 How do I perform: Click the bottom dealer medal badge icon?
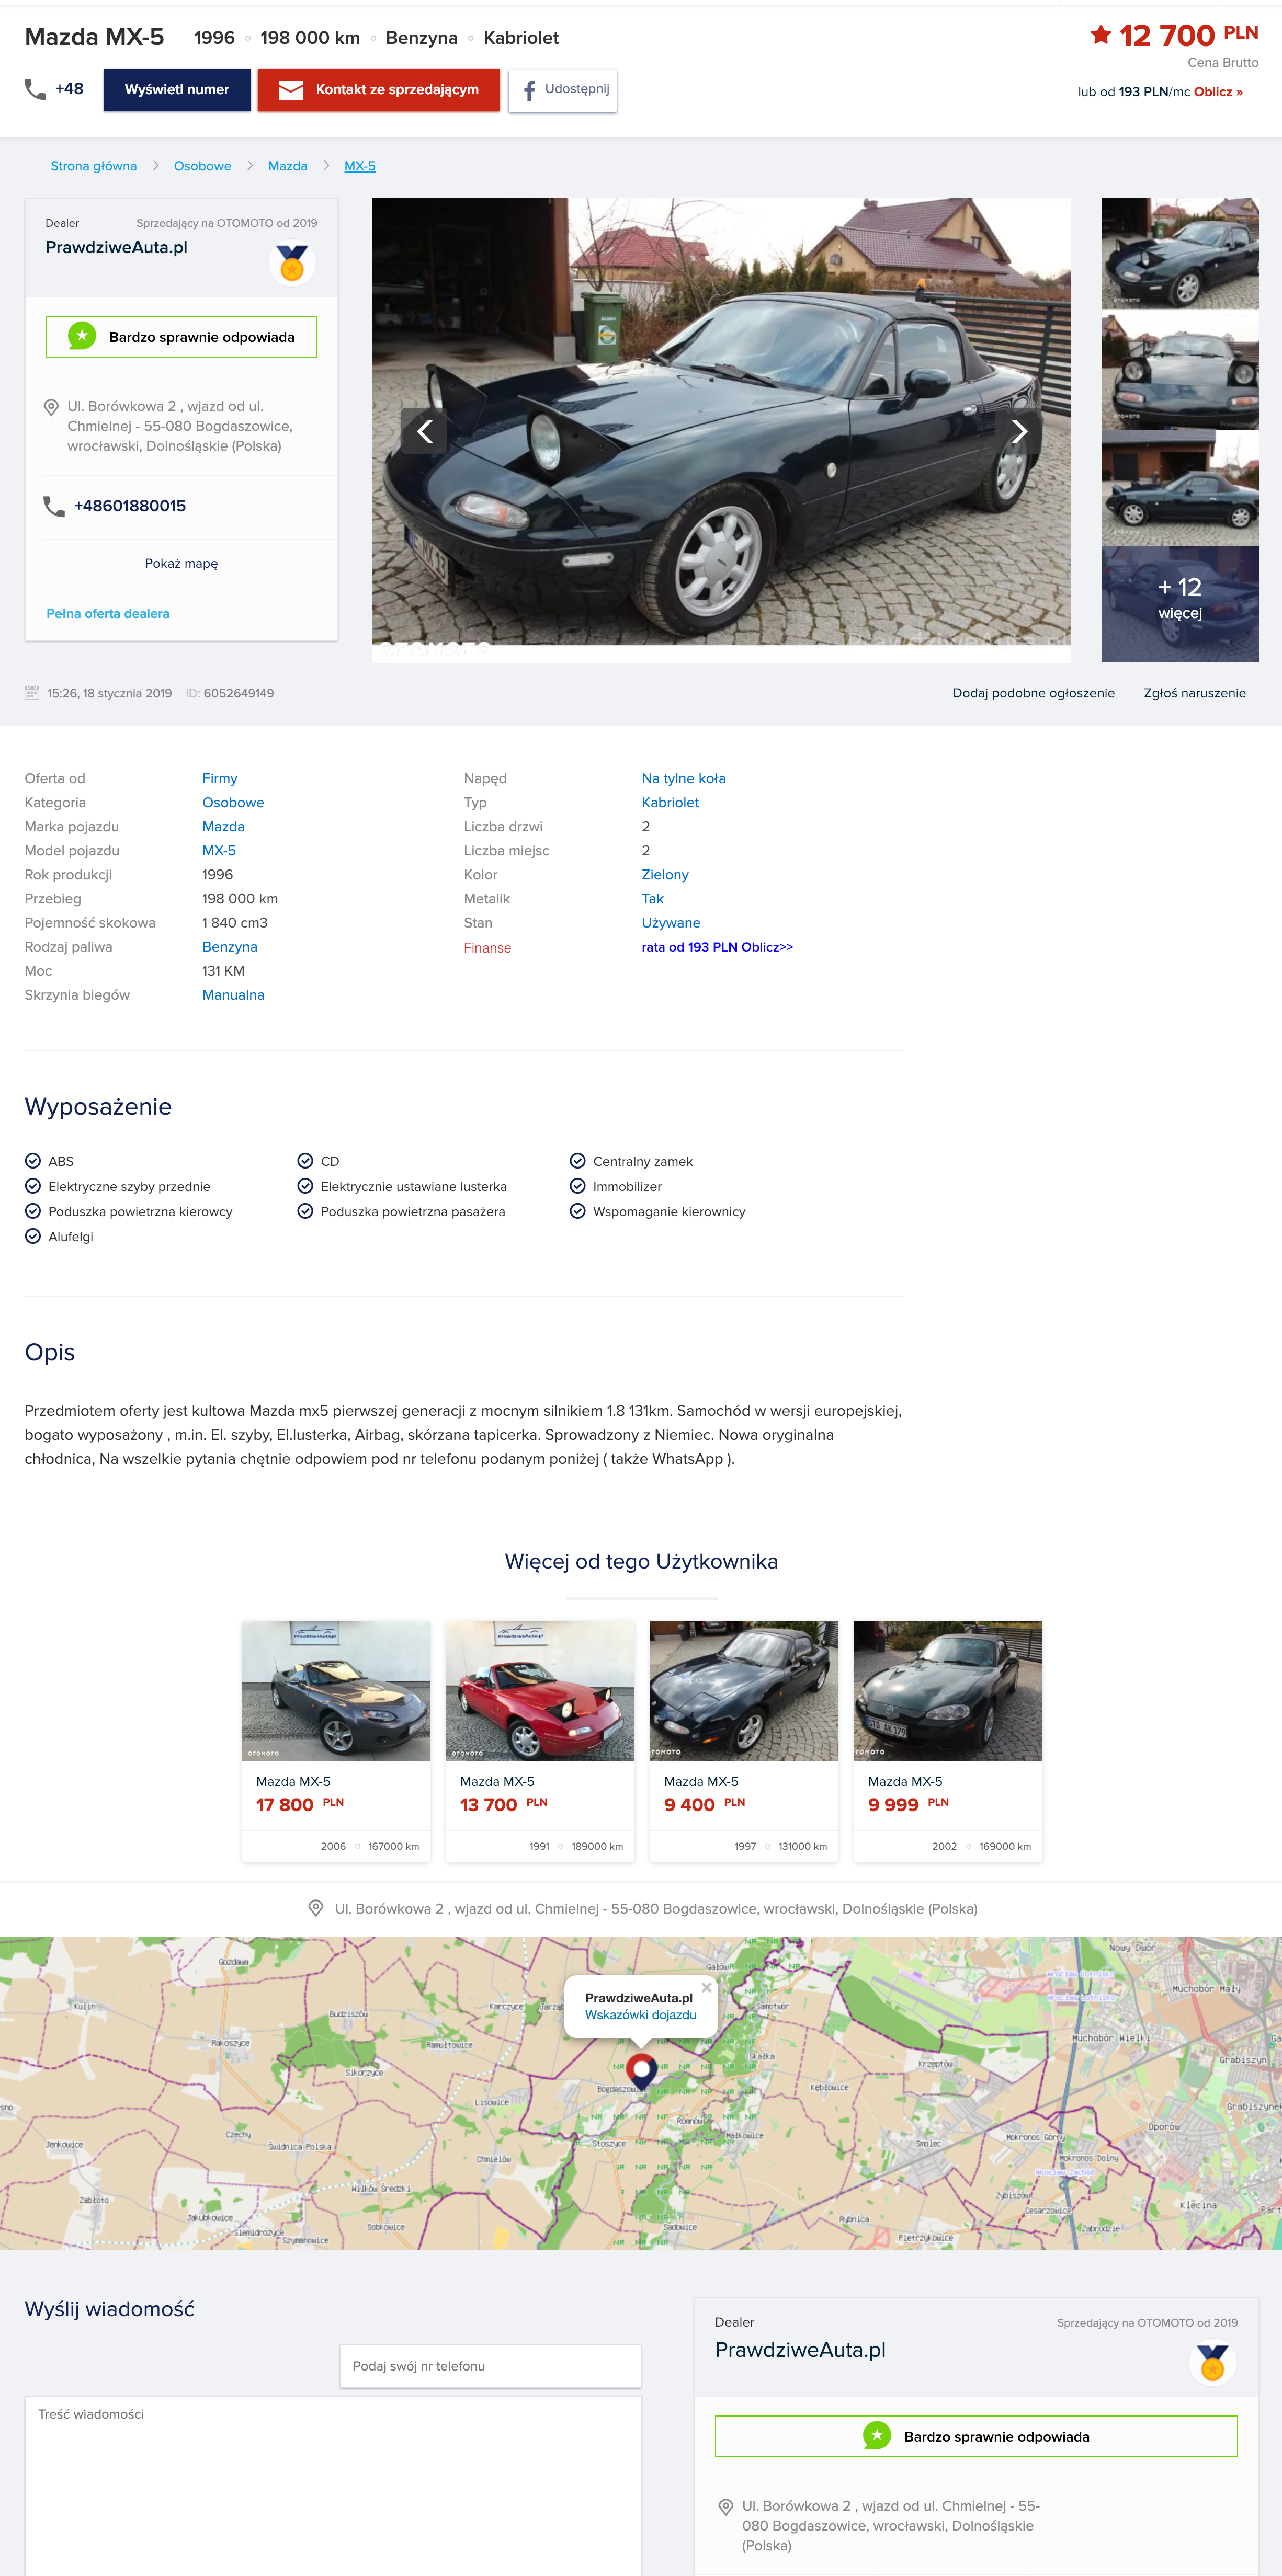click(1213, 2363)
